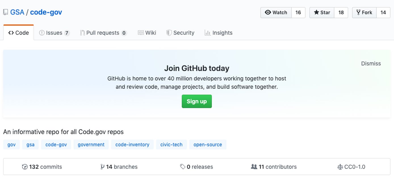
Task: Click the description 'An informative repo for all Code.gov repos'
Action: click(63, 132)
